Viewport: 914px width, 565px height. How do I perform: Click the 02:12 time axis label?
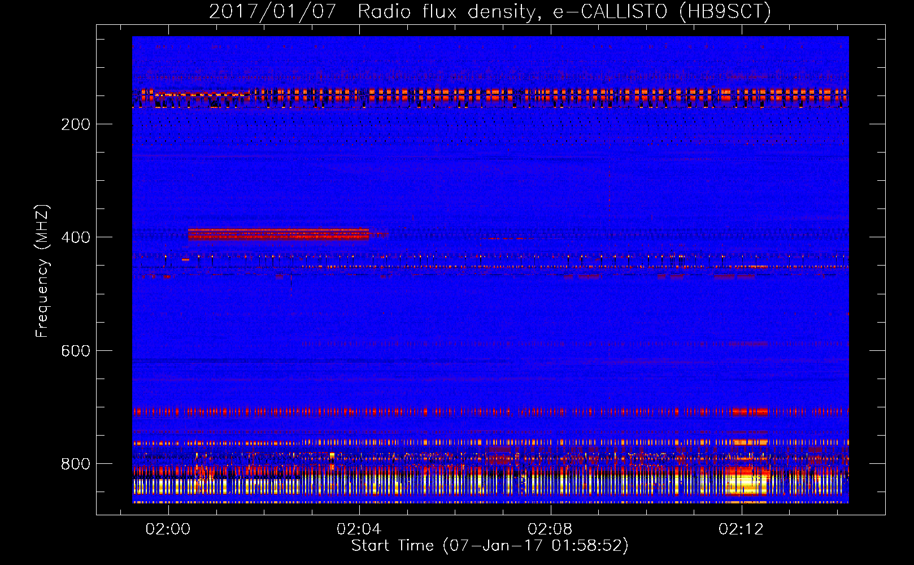click(x=741, y=529)
